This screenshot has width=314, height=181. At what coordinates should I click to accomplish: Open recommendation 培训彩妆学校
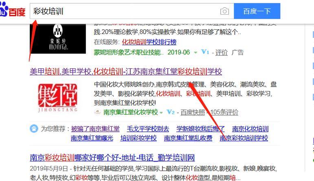point(138,138)
